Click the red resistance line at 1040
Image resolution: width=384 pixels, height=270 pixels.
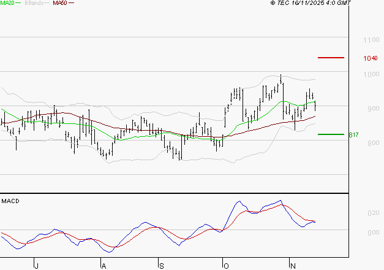(x=331, y=58)
